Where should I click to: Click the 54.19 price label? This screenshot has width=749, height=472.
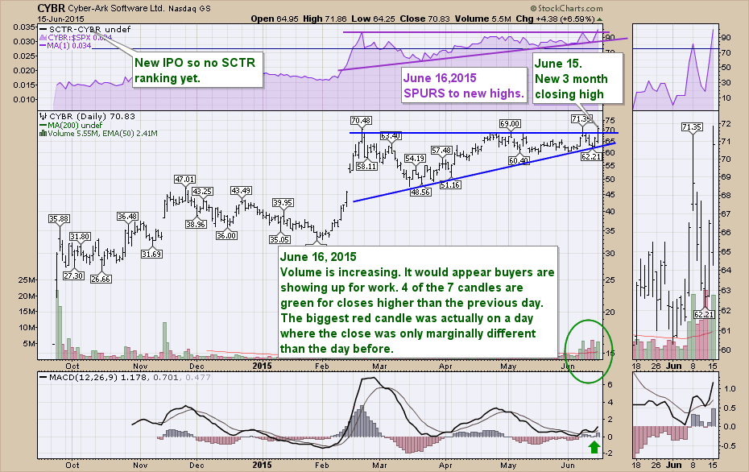click(x=415, y=158)
